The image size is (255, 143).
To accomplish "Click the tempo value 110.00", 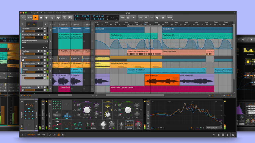I will point(86,16).
